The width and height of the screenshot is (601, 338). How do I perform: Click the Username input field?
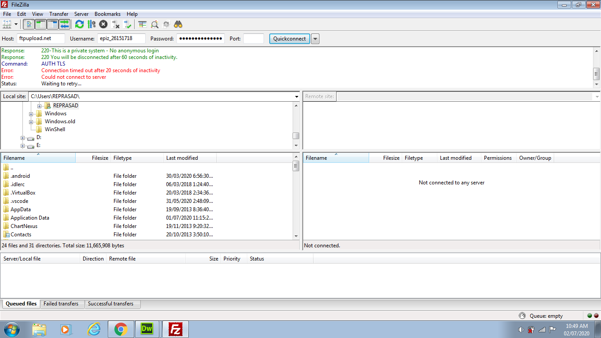[121, 38]
